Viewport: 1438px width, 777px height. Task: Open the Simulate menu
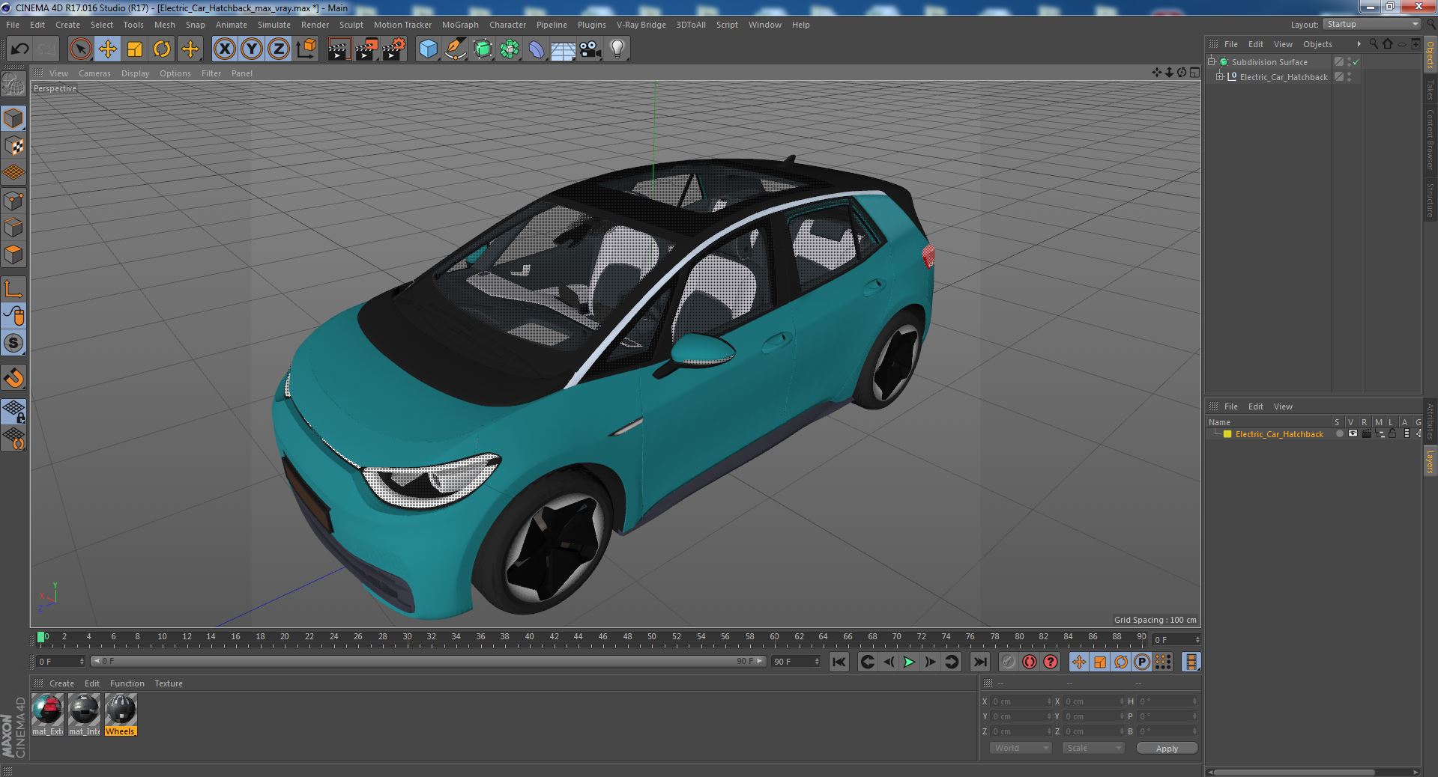(274, 25)
